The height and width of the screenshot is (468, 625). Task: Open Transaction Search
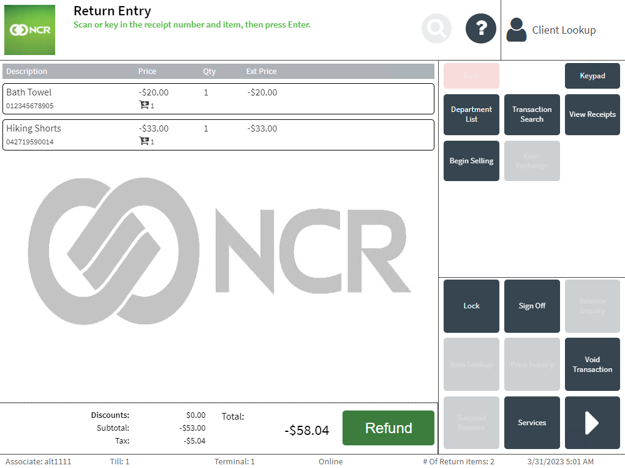coord(532,114)
